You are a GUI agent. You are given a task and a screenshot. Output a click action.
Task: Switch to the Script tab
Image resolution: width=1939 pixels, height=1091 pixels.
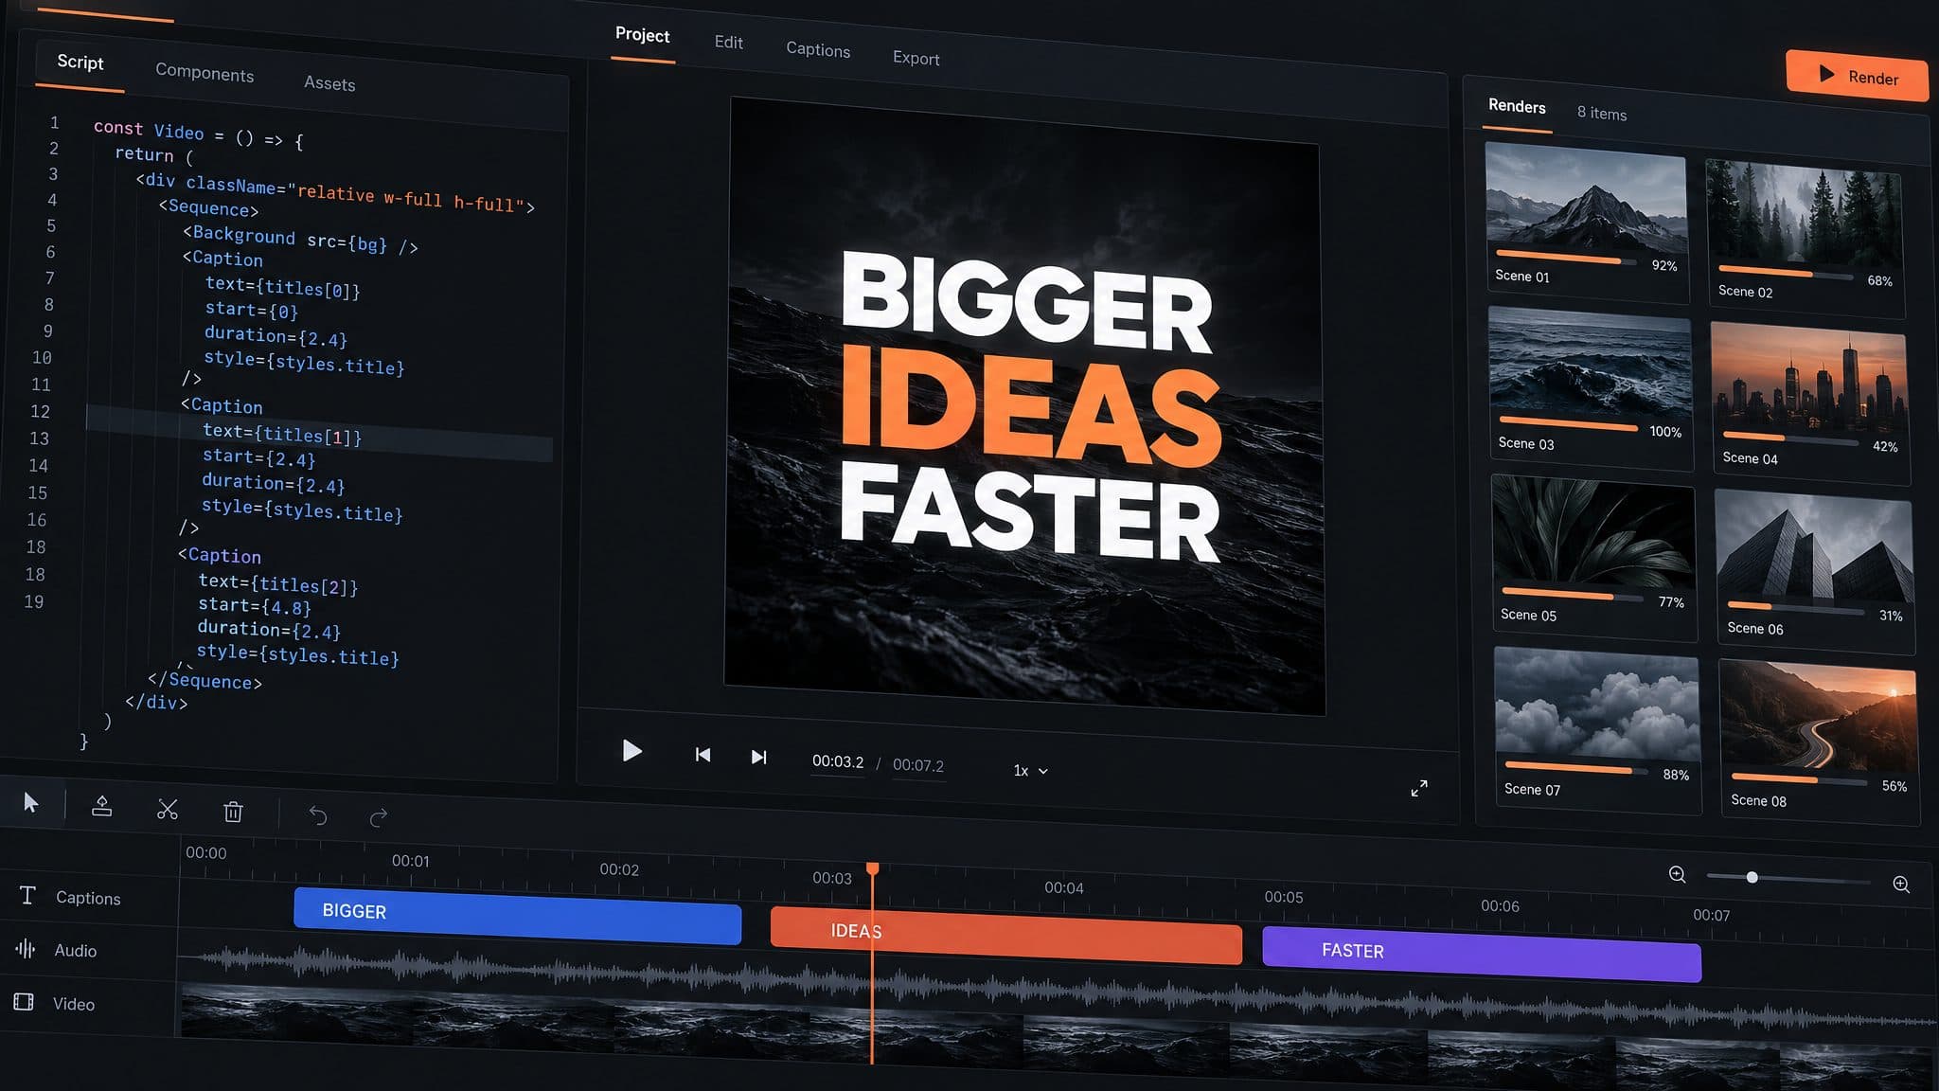point(80,63)
